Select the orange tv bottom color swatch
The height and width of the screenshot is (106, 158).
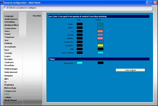pyautogui.click(x=100, y=31)
